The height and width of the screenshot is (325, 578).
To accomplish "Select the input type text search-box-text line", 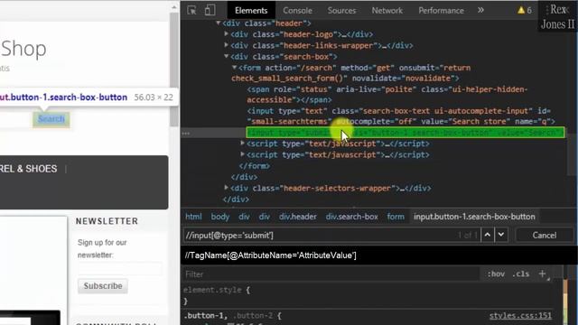I will [x=401, y=116].
